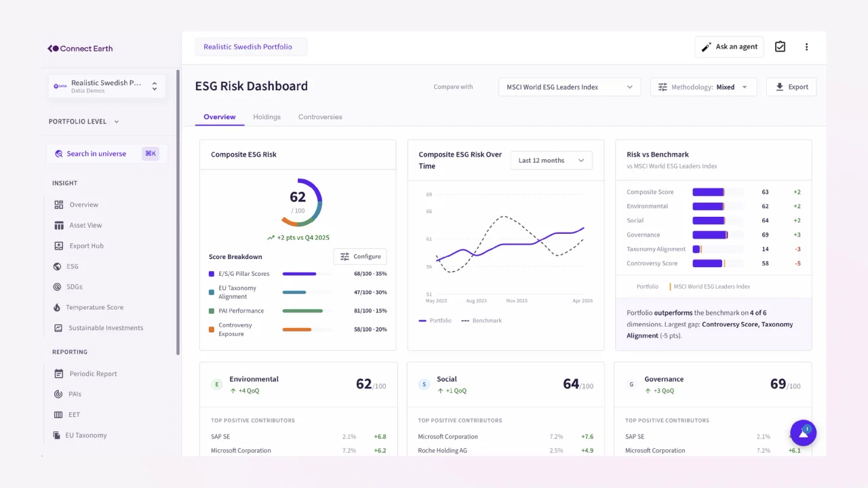Open Asset View menu item

point(85,225)
